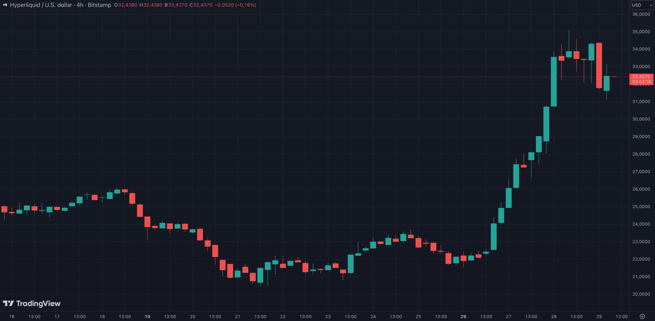Click the C32,4370 close price value
Screen dimensions: 655x321
pyautogui.click(x=201, y=5)
